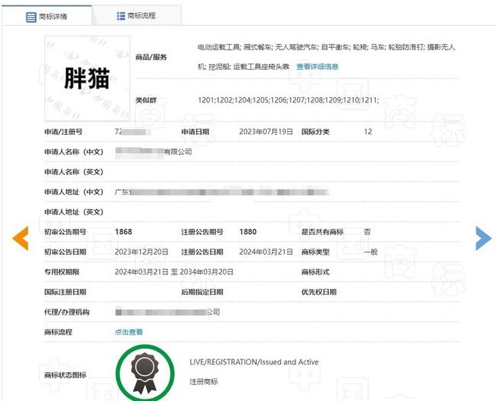Image resolution: width=497 pixels, height=401 pixels.
Task: Click the 点击查看 link beside 商标流程
Action: tap(128, 332)
